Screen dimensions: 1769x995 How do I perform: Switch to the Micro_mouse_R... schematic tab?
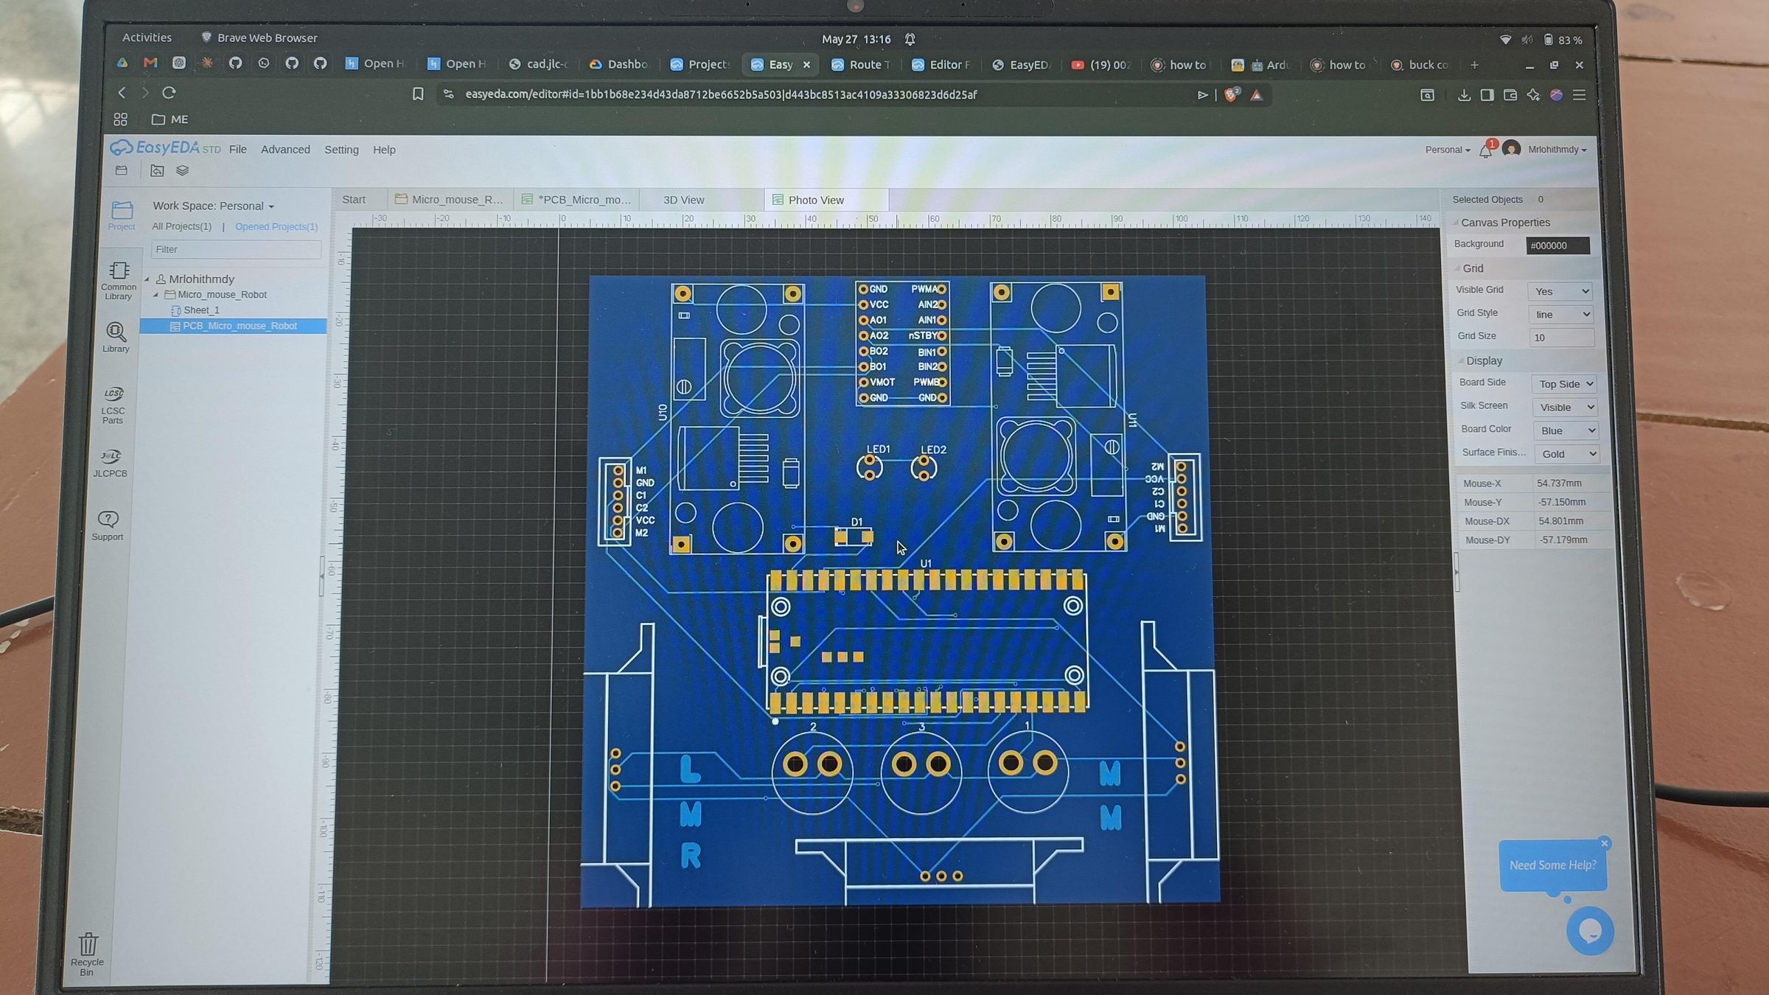450,200
